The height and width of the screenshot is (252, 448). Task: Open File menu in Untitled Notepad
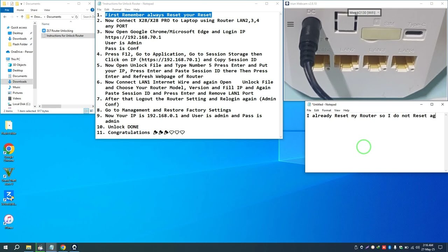[x=309, y=110]
